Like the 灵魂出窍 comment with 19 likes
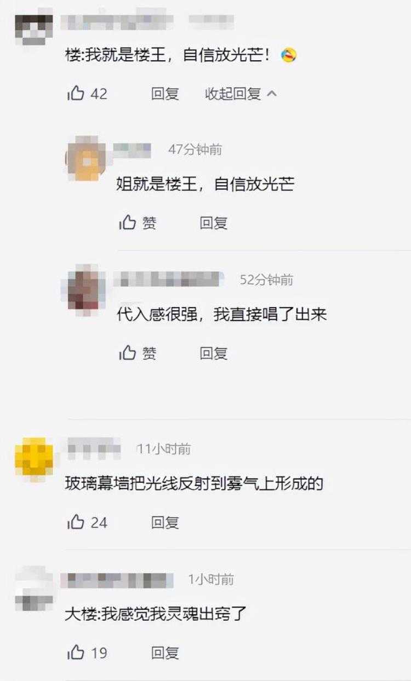Image resolution: width=411 pixels, height=681 pixels. point(87,653)
